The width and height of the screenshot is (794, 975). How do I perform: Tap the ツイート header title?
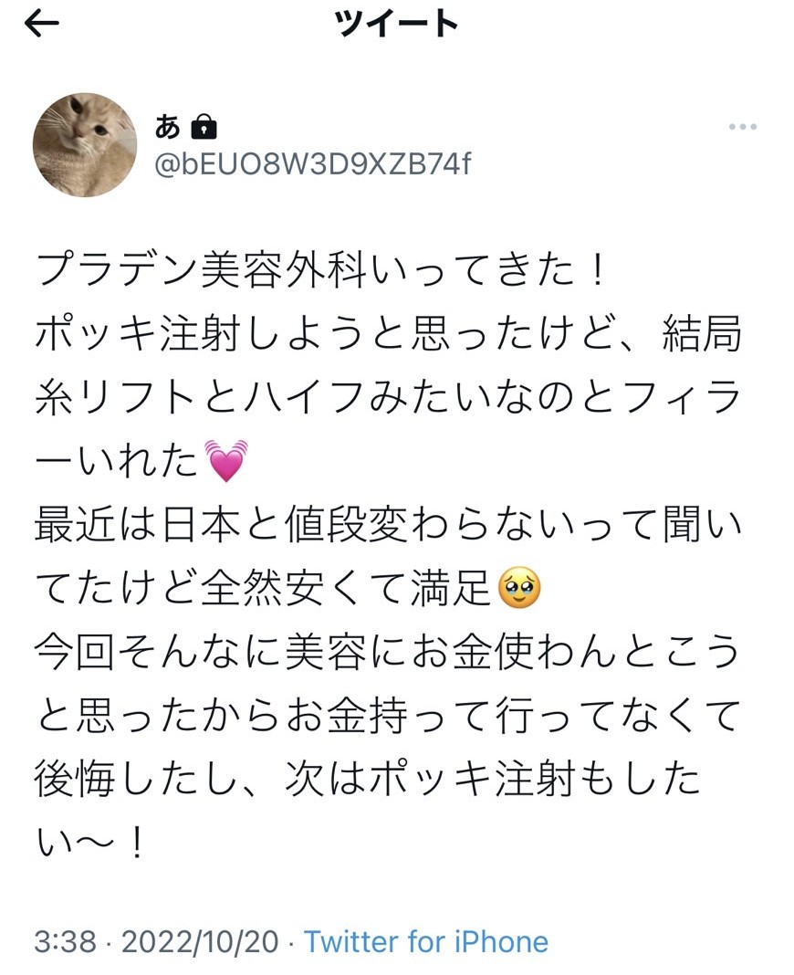click(397, 24)
